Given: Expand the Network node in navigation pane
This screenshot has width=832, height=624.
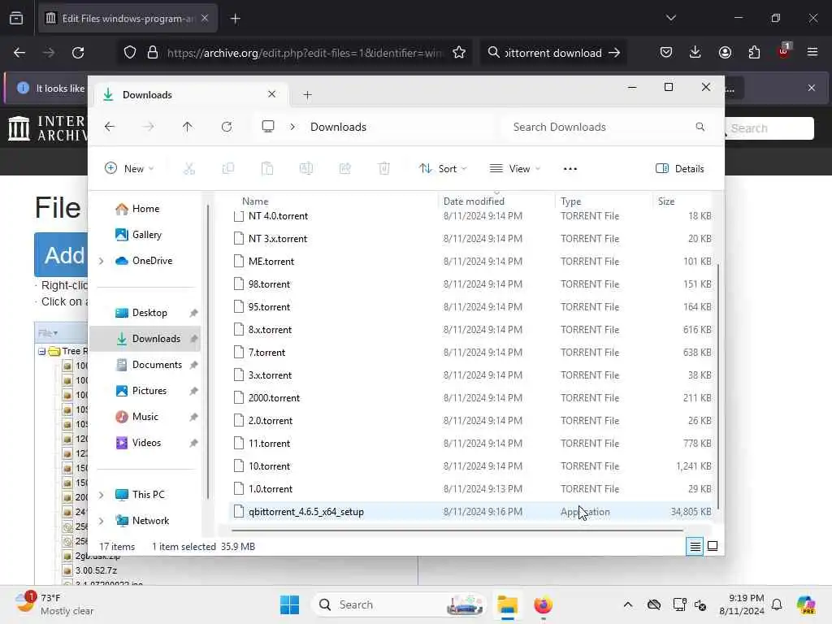Looking at the screenshot, I should (x=102, y=521).
